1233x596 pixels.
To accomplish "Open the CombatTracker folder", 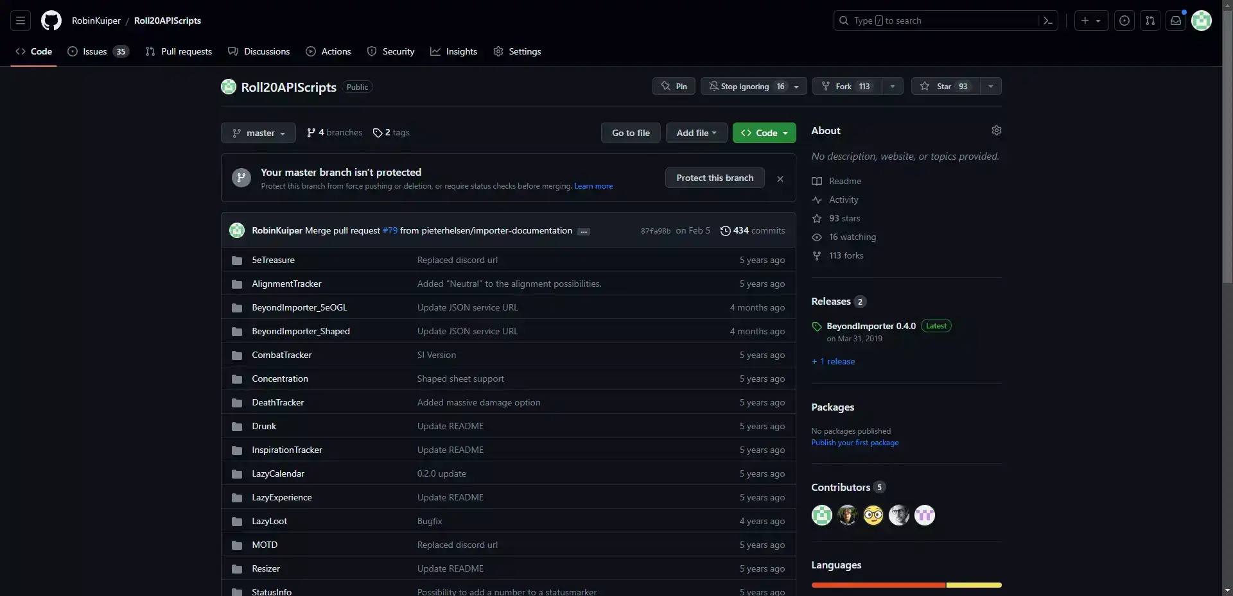I will tap(281, 355).
